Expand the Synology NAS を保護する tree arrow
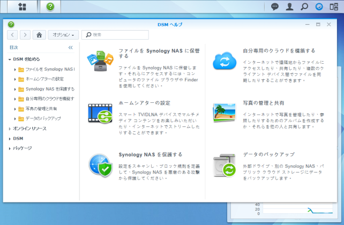Viewport: 344px width, 225px height. (x=15, y=89)
